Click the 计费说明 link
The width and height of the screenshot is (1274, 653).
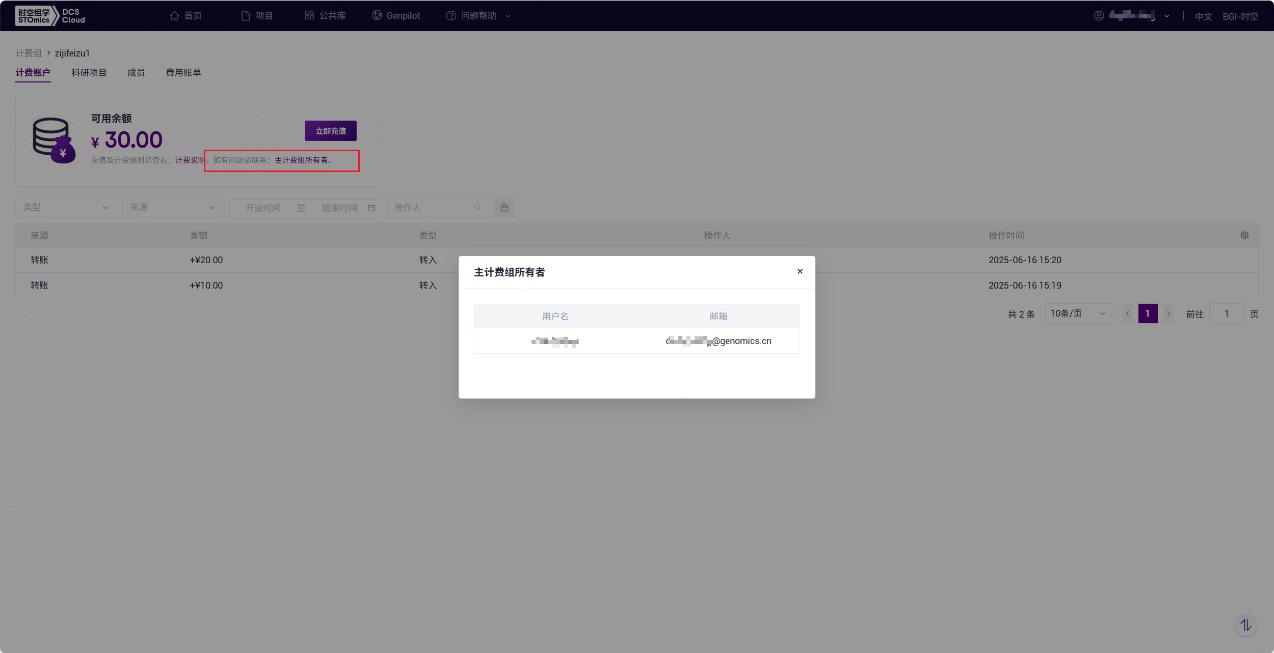[189, 160]
